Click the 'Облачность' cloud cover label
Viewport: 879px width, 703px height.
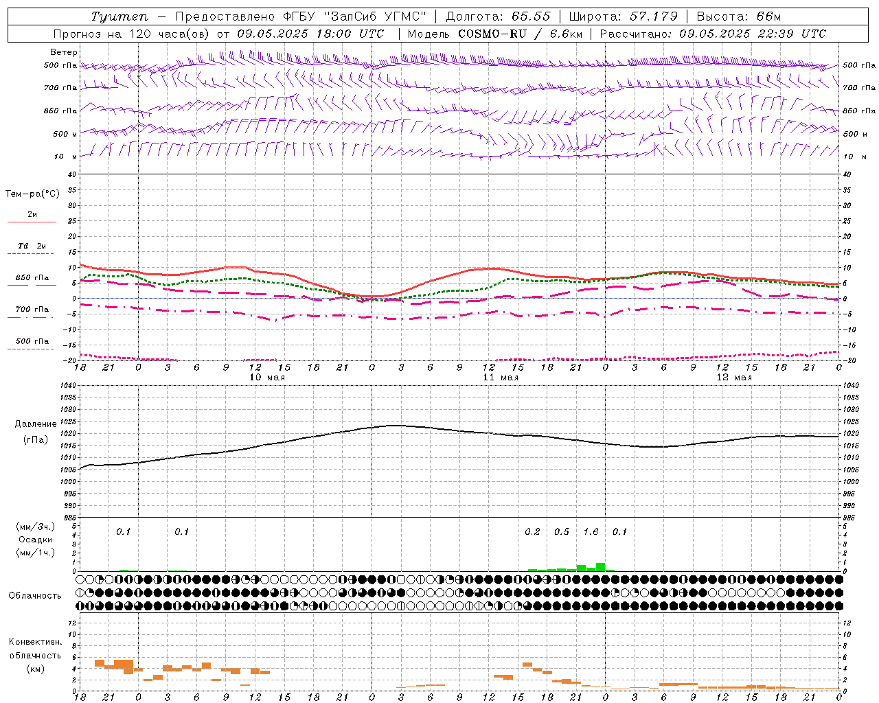(x=35, y=596)
